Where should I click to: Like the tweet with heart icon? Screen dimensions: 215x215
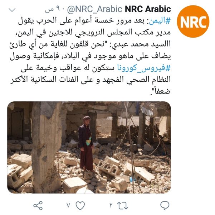point(80,206)
